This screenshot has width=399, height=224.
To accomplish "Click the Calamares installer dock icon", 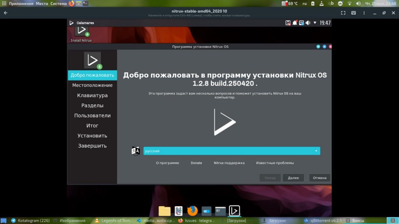I will coord(234,211).
